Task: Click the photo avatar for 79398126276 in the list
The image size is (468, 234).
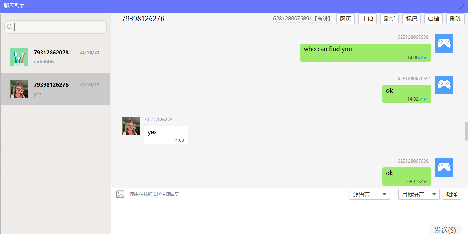Action: (19, 89)
